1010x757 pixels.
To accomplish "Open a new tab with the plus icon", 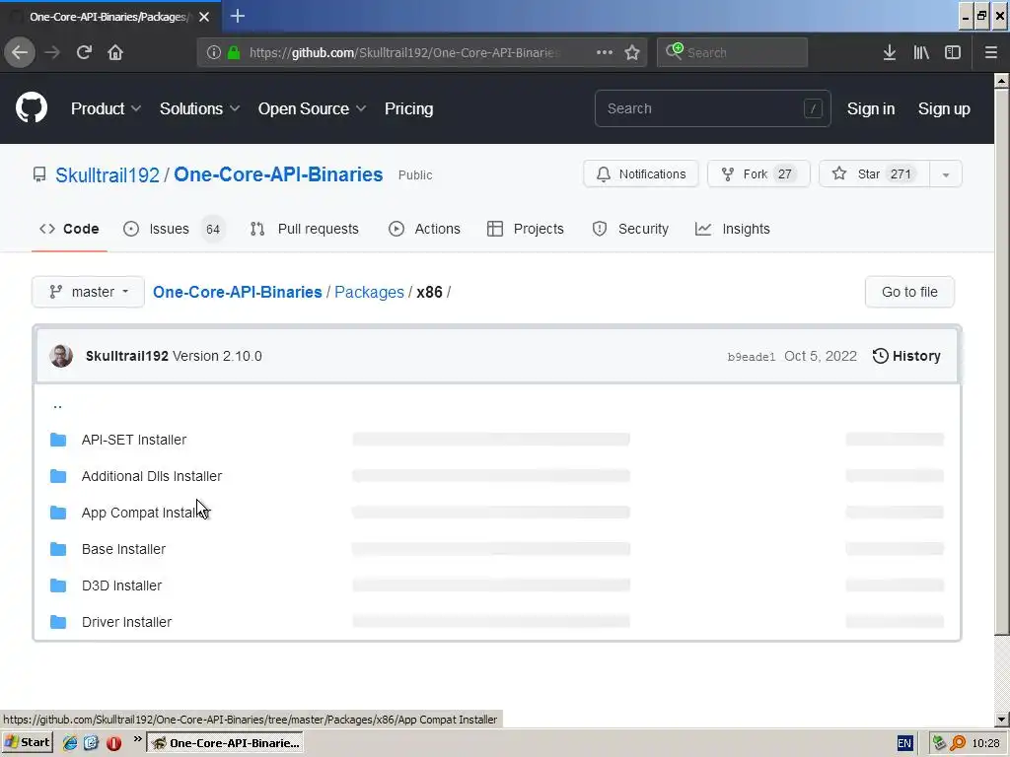I will pos(238,16).
